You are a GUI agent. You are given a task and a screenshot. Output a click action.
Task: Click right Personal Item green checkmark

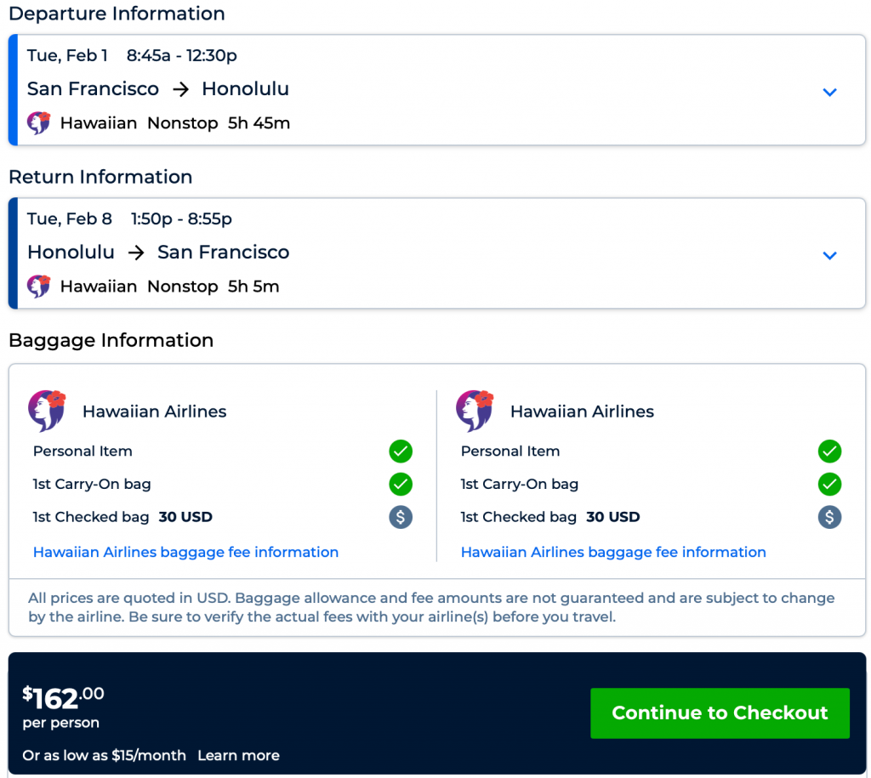click(829, 451)
